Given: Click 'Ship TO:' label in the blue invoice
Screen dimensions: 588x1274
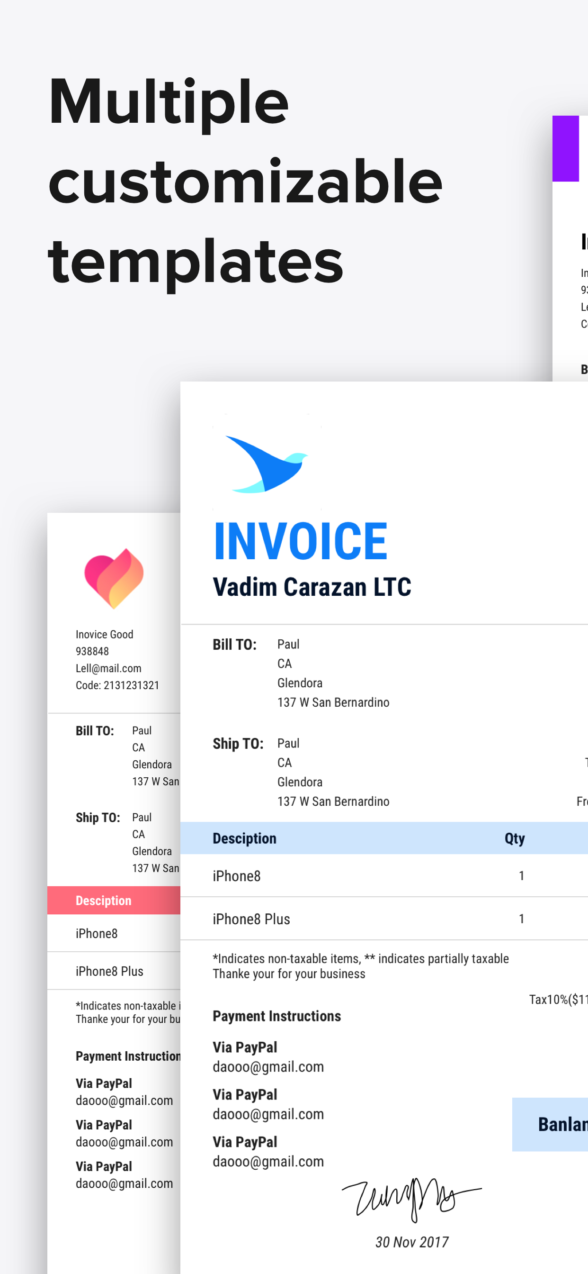Looking at the screenshot, I should pos(238,743).
